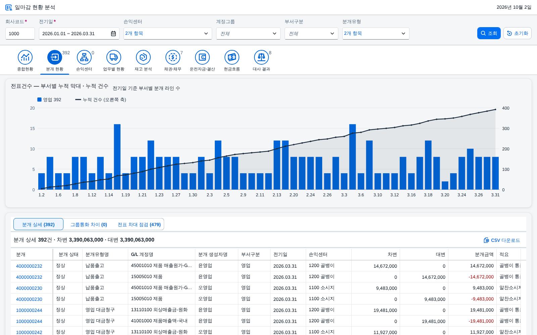Image resolution: width=537 pixels, height=335 pixels.
Task: Open journal link 1000000242
Action: 29,332
